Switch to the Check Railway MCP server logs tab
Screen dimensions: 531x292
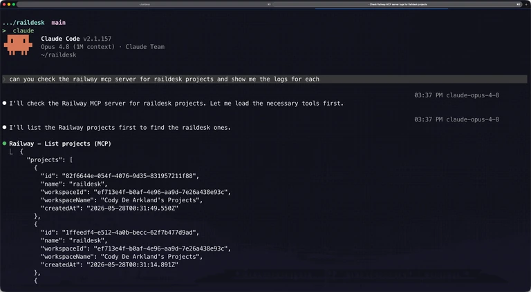click(x=398, y=4)
